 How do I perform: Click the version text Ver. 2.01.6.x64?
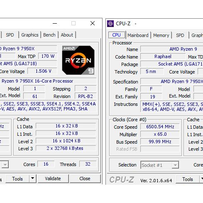156,181
